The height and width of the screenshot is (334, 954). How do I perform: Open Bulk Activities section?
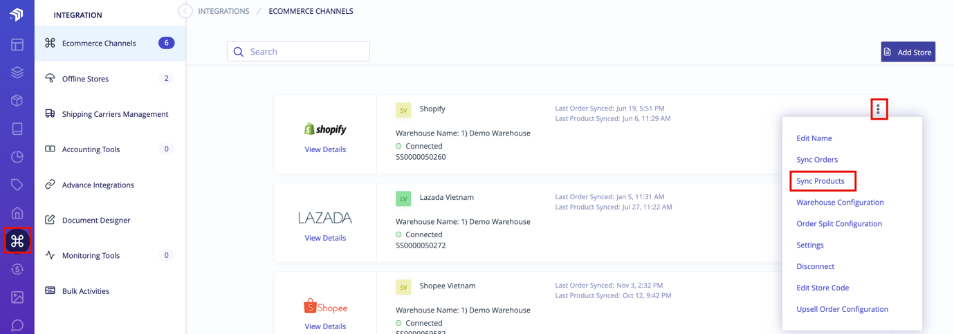(110, 291)
